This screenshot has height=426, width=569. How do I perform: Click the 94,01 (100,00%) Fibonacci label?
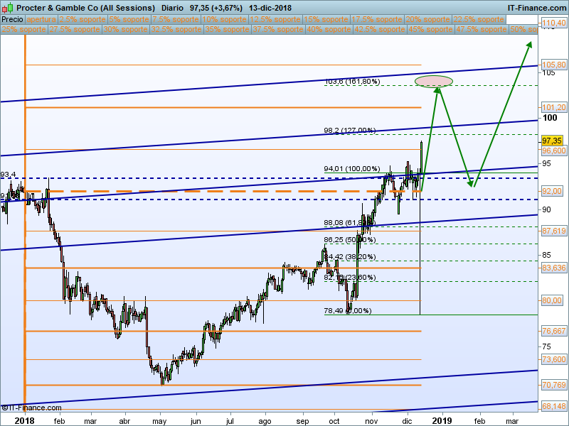(352, 169)
